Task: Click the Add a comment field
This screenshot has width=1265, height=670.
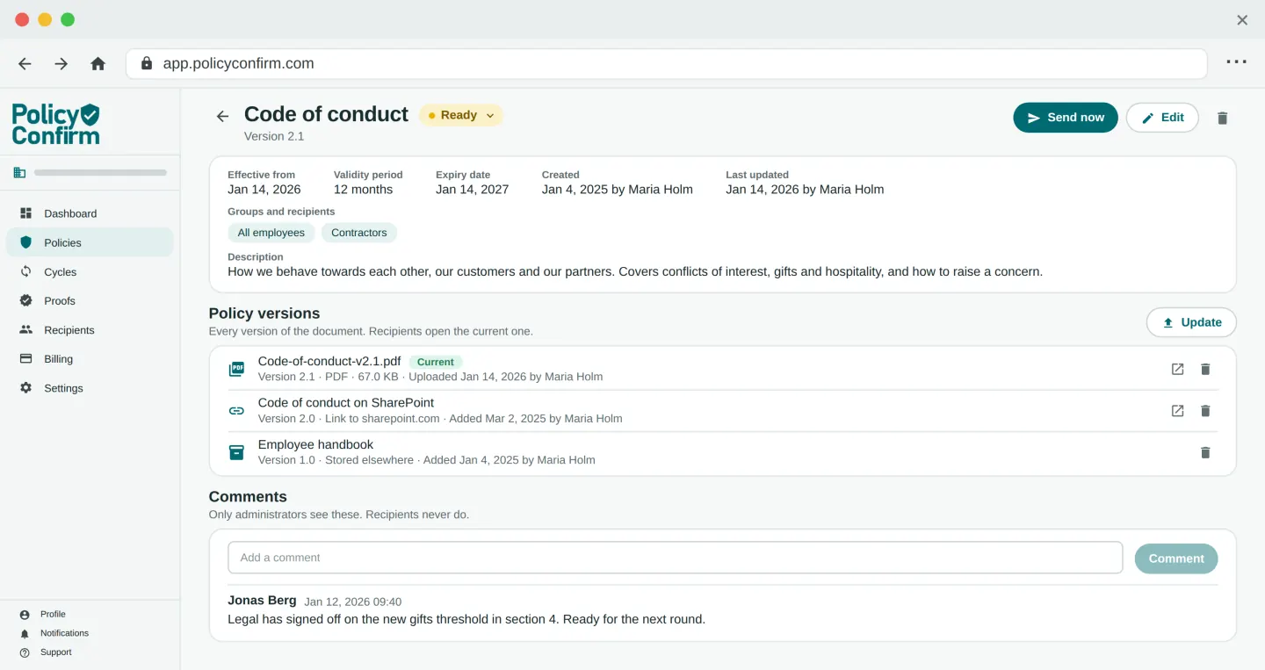Action: coord(675,558)
